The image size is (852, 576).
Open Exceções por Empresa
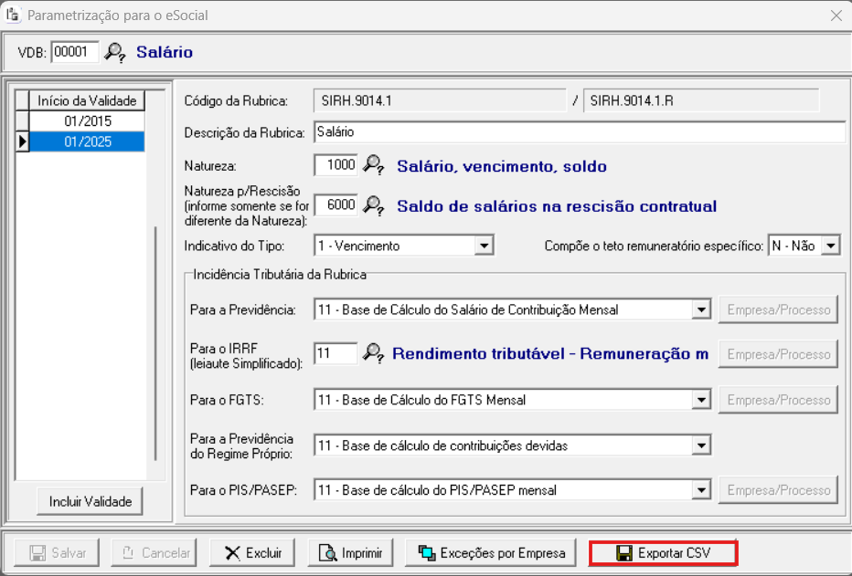pyautogui.click(x=492, y=553)
